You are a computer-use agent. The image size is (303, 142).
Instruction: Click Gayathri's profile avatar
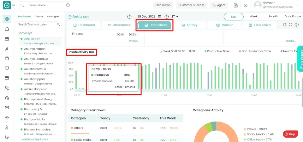(x=258, y=5)
